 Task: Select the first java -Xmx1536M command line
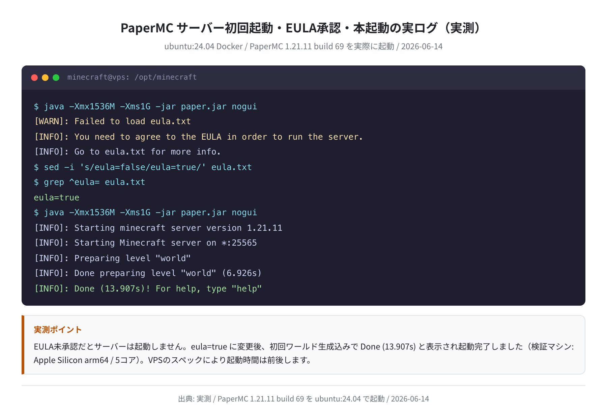pos(145,107)
